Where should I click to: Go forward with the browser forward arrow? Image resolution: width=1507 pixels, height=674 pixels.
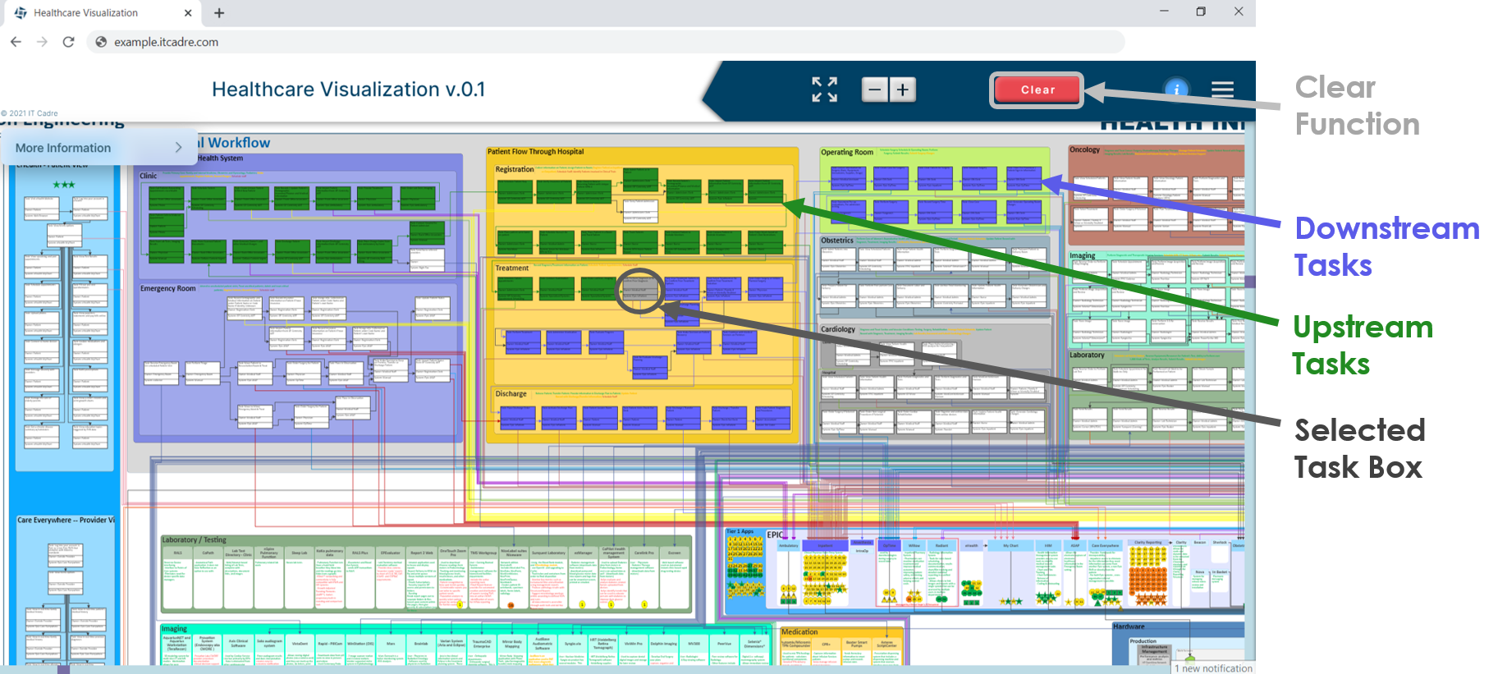(42, 42)
